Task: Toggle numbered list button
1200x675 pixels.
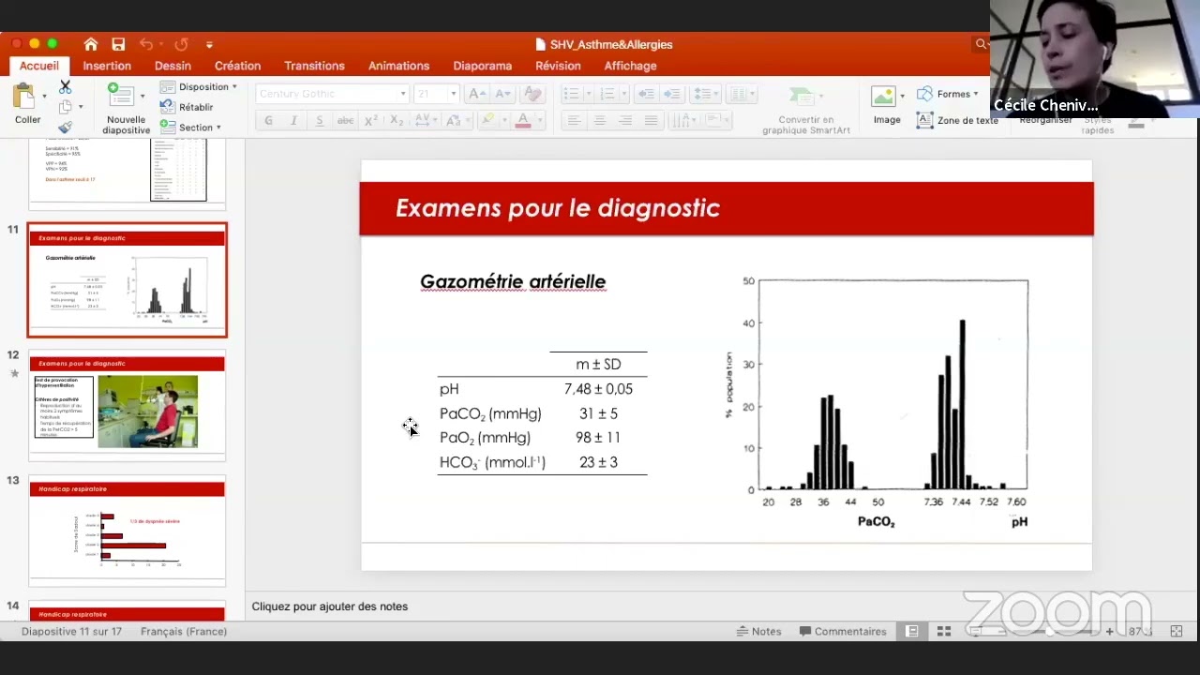Action: pos(607,94)
